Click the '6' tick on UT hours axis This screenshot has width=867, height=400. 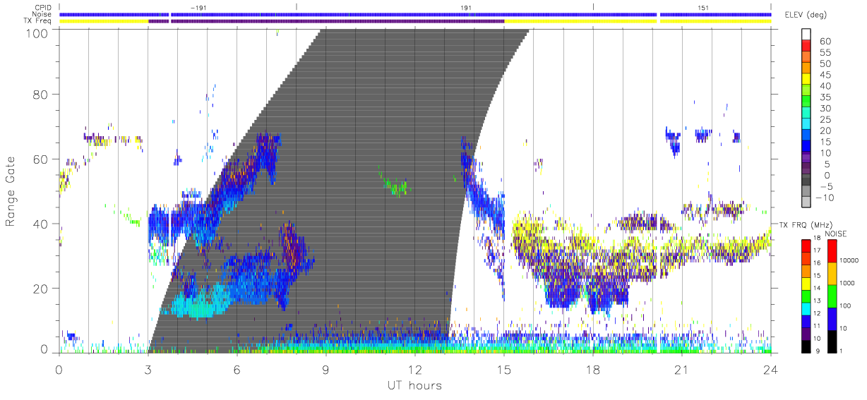(x=237, y=368)
